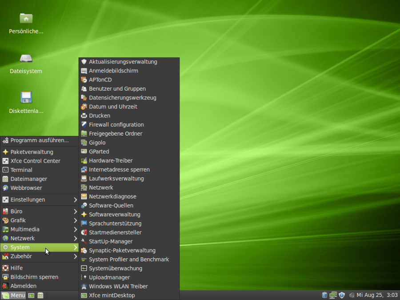Select Aktualisierungsverwaltung menu entry

coord(123,62)
